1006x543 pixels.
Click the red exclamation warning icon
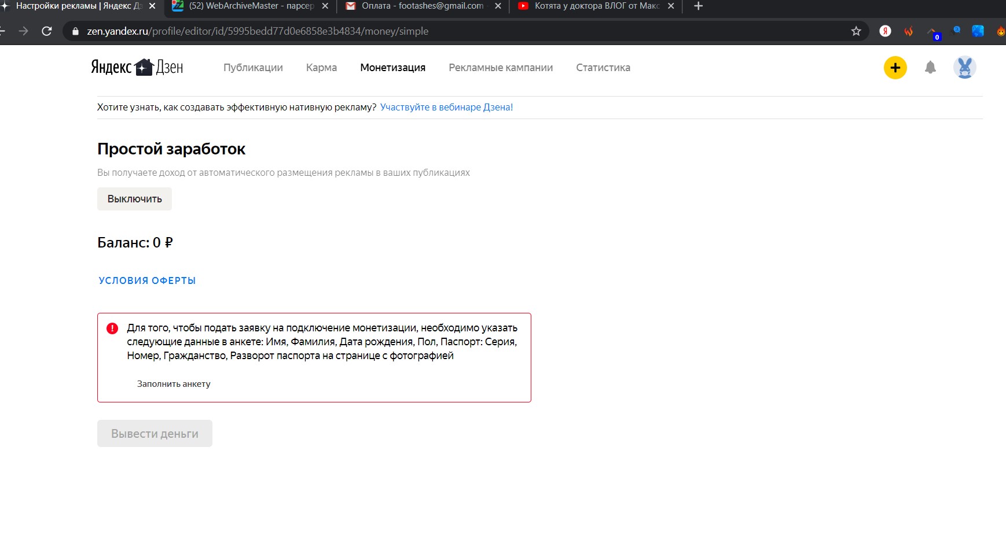coord(112,328)
